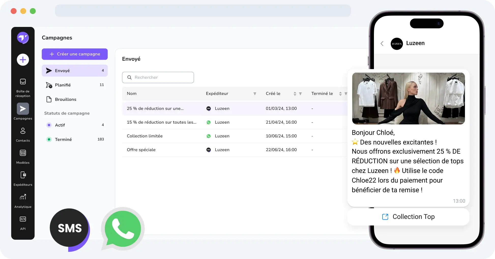Filter the Expéditeur column
The width and height of the screenshot is (495, 259).
[x=255, y=94]
